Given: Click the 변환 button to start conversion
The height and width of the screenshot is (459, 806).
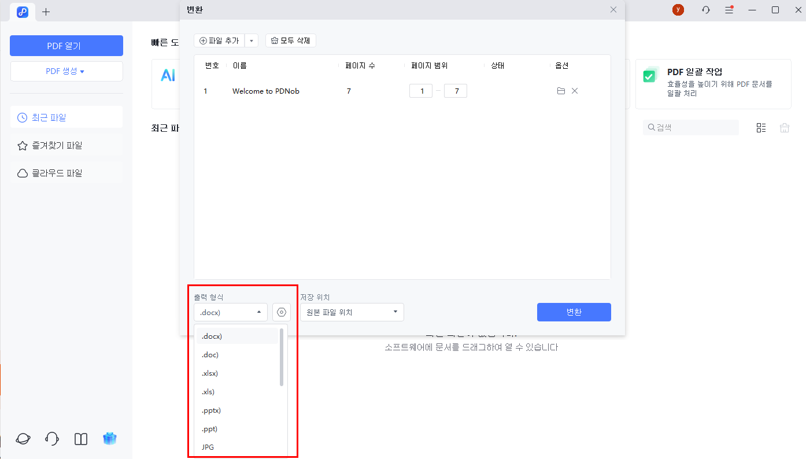Looking at the screenshot, I should tap(574, 312).
